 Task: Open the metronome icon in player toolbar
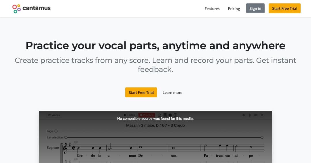[x=160, y=115]
